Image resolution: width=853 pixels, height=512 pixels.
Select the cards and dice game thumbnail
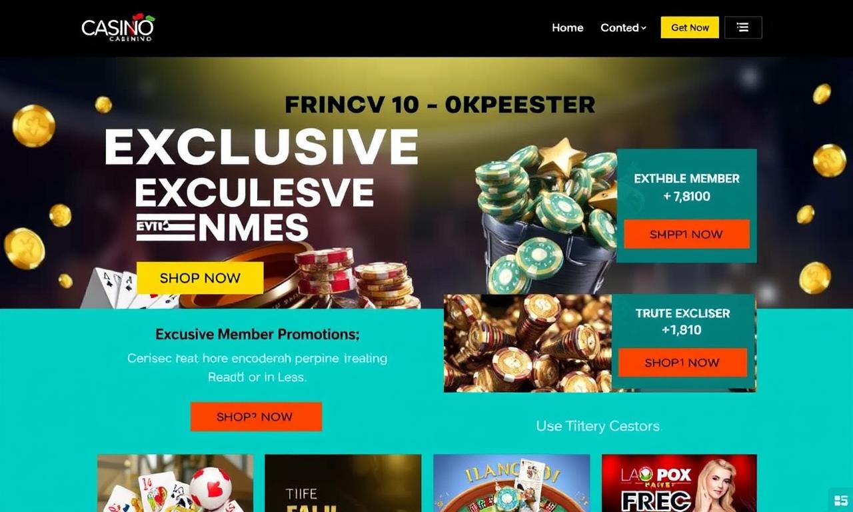[x=175, y=483]
